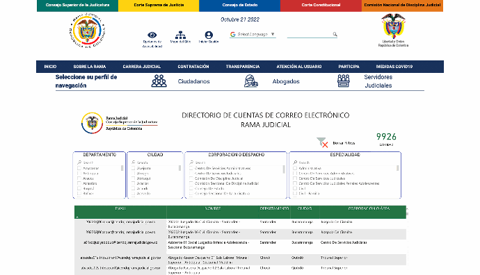Open the Select Language dropdown
This screenshot has height=275, width=480.
click(253, 34)
